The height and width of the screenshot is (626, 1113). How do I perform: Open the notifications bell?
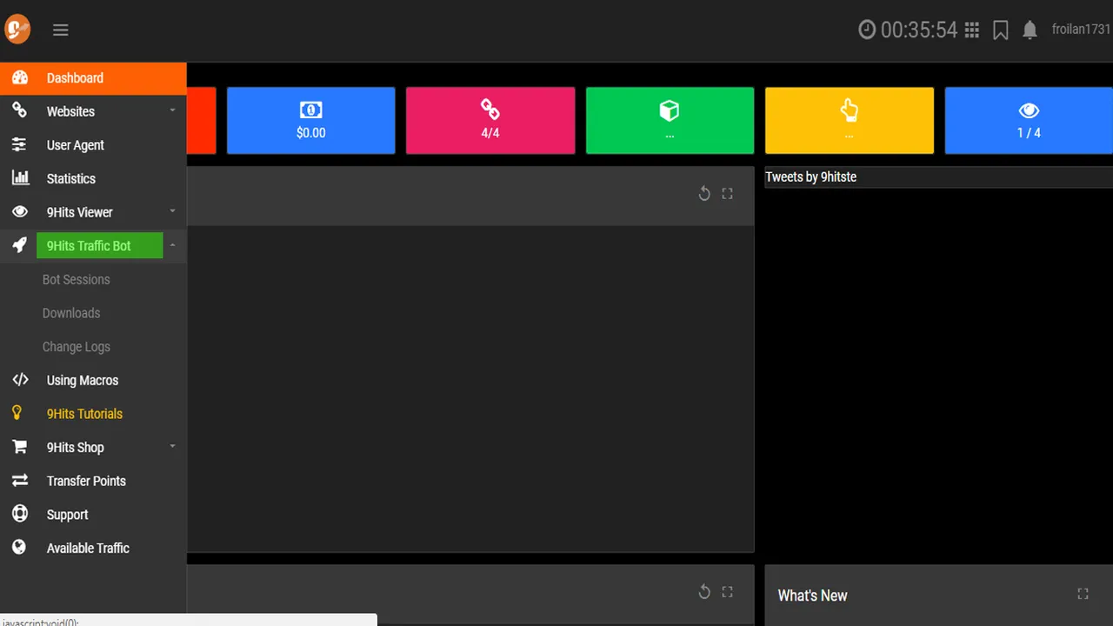point(1030,30)
